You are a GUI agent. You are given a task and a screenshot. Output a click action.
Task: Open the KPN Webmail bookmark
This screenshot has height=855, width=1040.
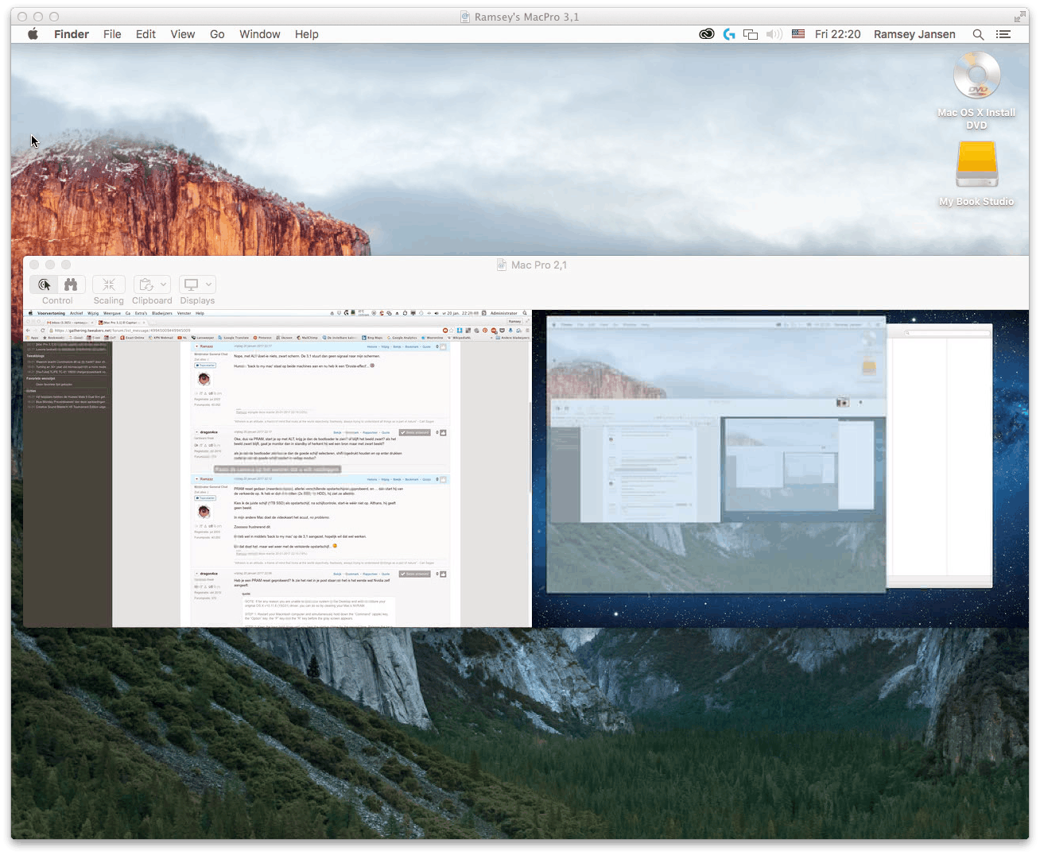click(x=162, y=338)
